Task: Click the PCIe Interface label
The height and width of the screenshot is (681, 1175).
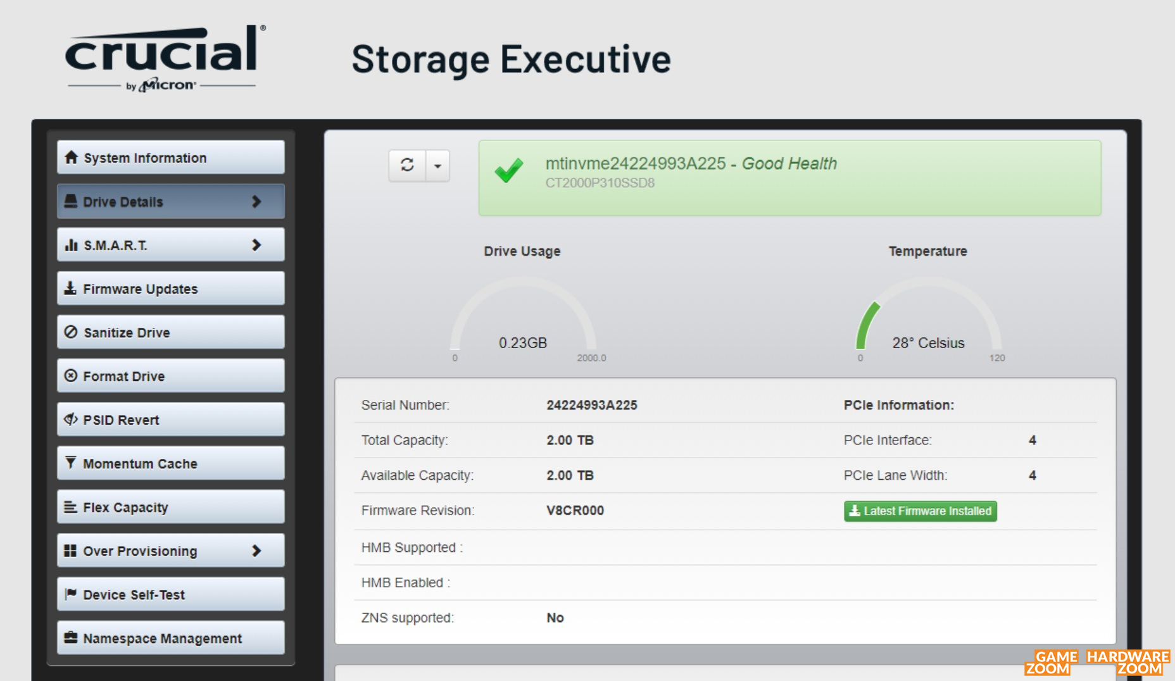Action: [888, 440]
